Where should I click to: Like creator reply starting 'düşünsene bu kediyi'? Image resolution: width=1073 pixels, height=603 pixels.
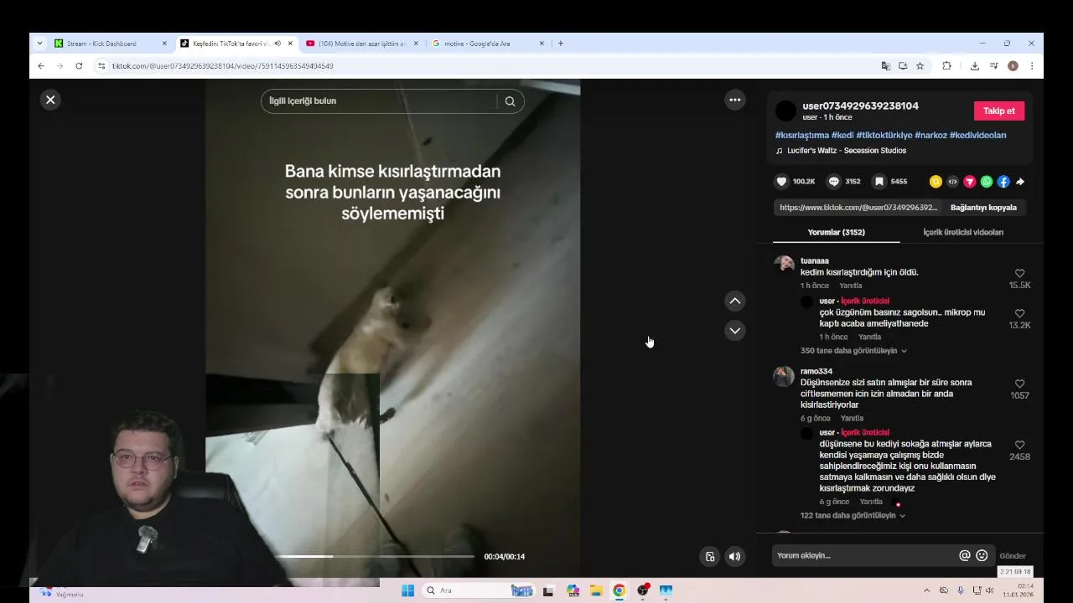(x=1019, y=446)
